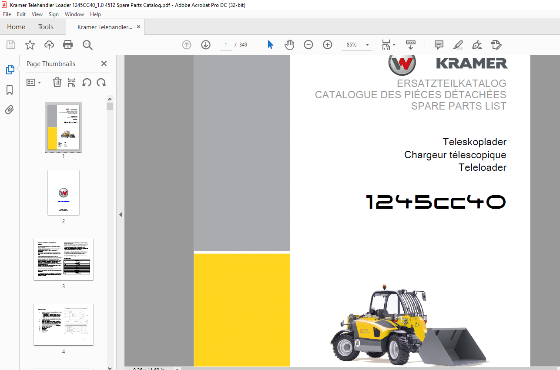Delete selected page with trash icon
Viewport: 560px width, 370px height.
(57, 82)
